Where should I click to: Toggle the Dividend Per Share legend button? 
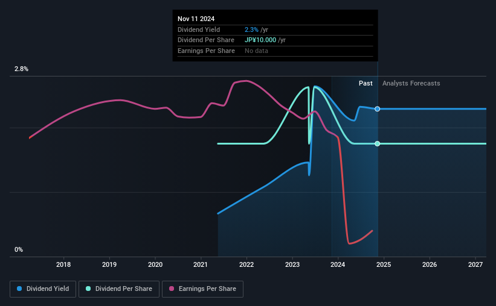[119, 289]
